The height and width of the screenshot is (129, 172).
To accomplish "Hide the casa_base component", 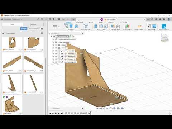I will pyautogui.click(x=56, y=51).
